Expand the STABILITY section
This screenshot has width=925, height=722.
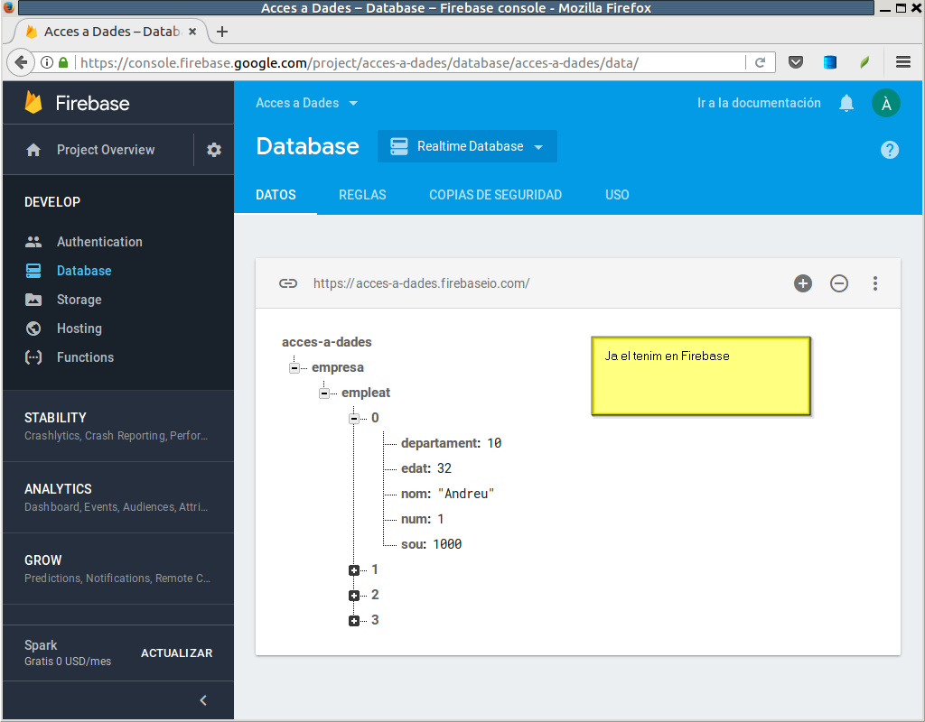click(x=118, y=426)
